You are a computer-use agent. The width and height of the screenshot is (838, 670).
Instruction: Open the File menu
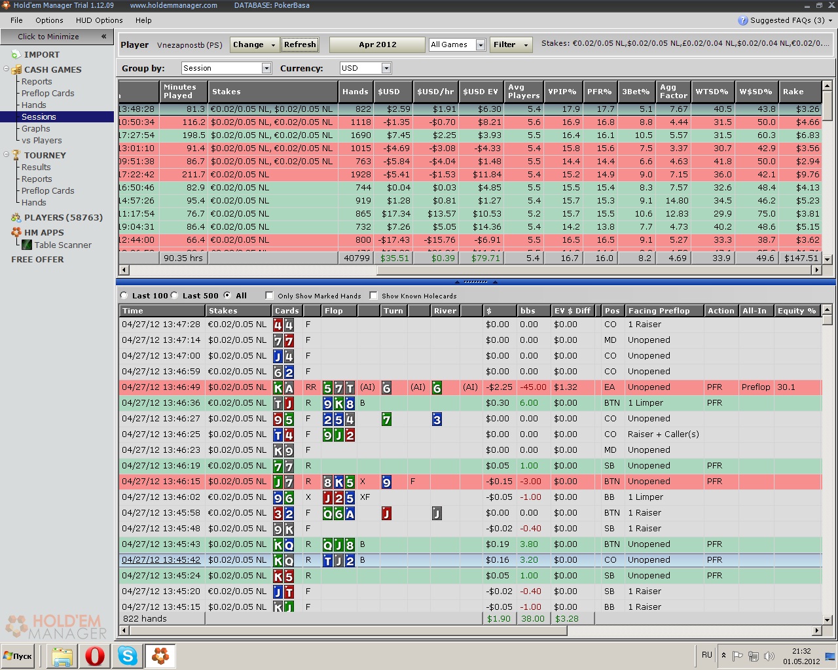tap(16, 20)
